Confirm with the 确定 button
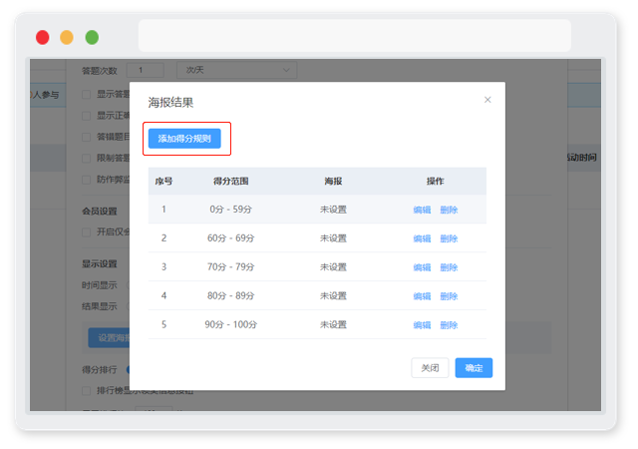The width and height of the screenshot is (638, 449). [x=474, y=368]
